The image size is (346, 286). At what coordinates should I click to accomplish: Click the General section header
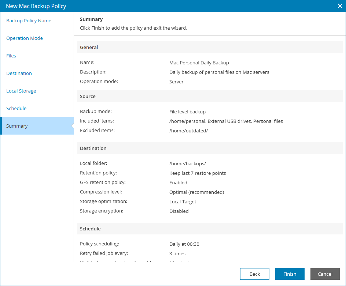[x=89, y=47]
